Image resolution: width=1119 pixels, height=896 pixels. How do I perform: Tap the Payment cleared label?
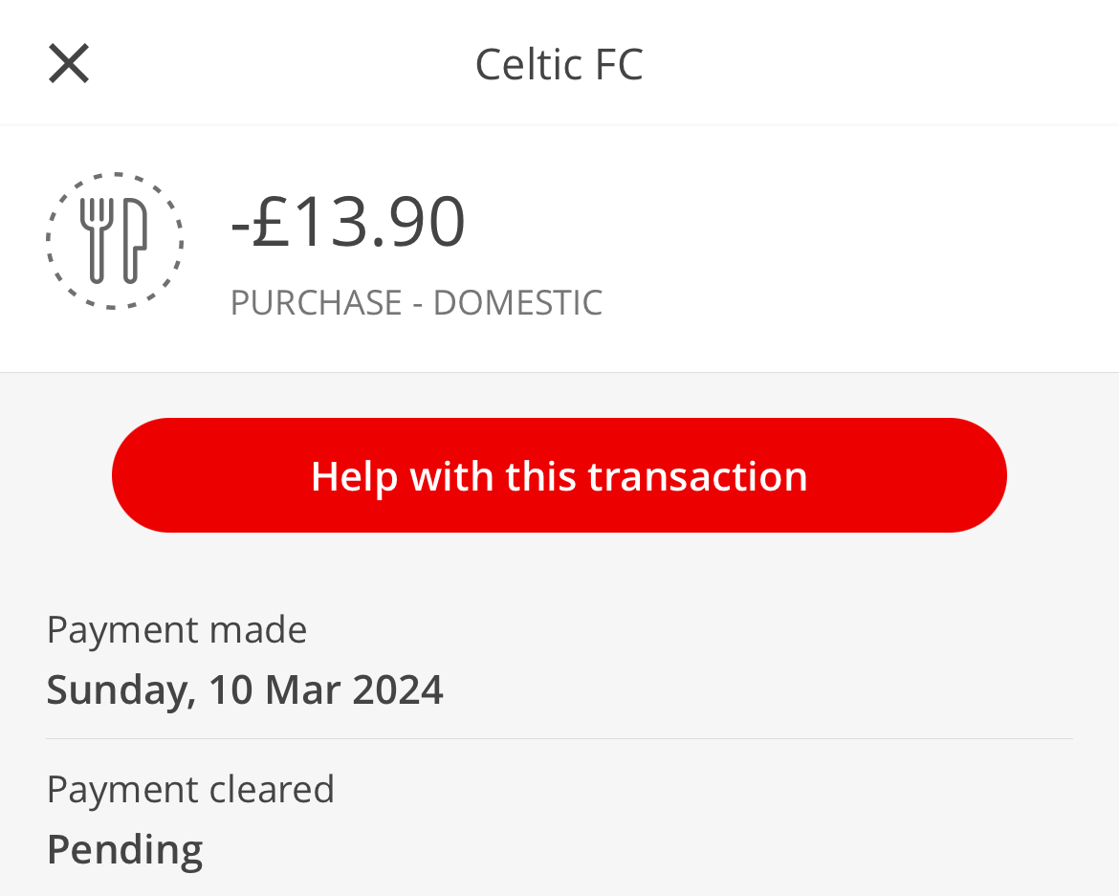[190, 790]
